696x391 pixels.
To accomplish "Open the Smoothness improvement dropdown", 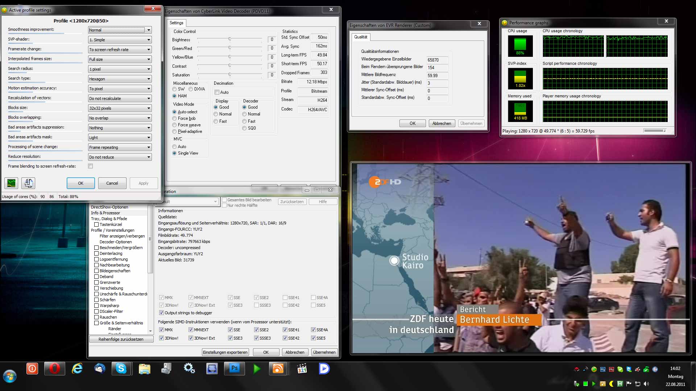I will coord(120,30).
